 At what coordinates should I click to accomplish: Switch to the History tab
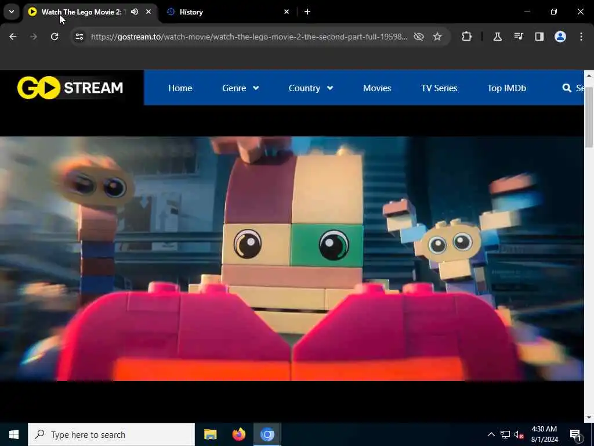pos(227,12)
